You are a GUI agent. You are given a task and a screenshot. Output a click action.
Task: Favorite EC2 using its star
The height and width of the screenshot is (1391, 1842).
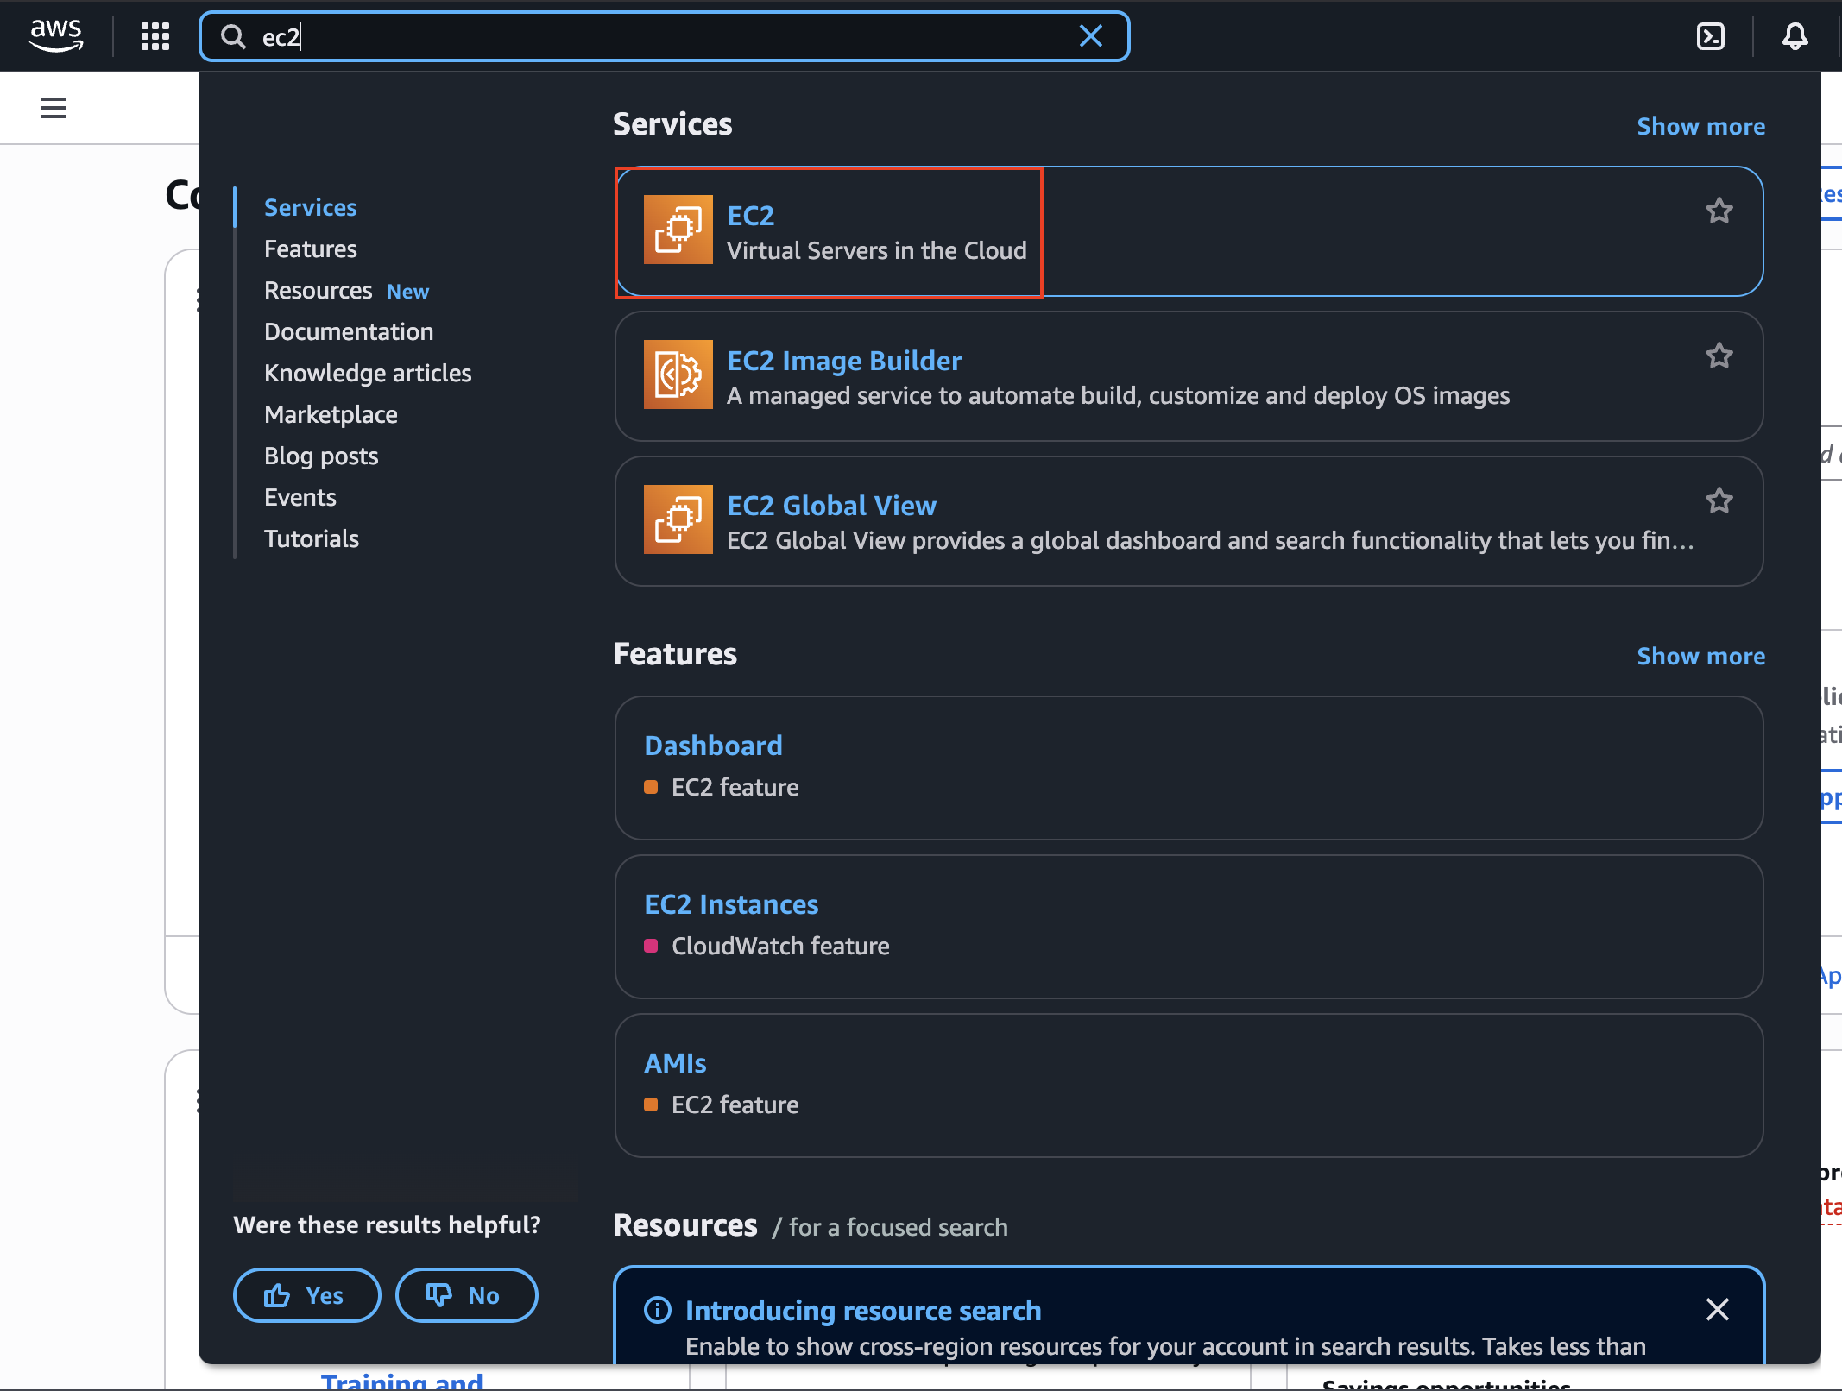1719,211
